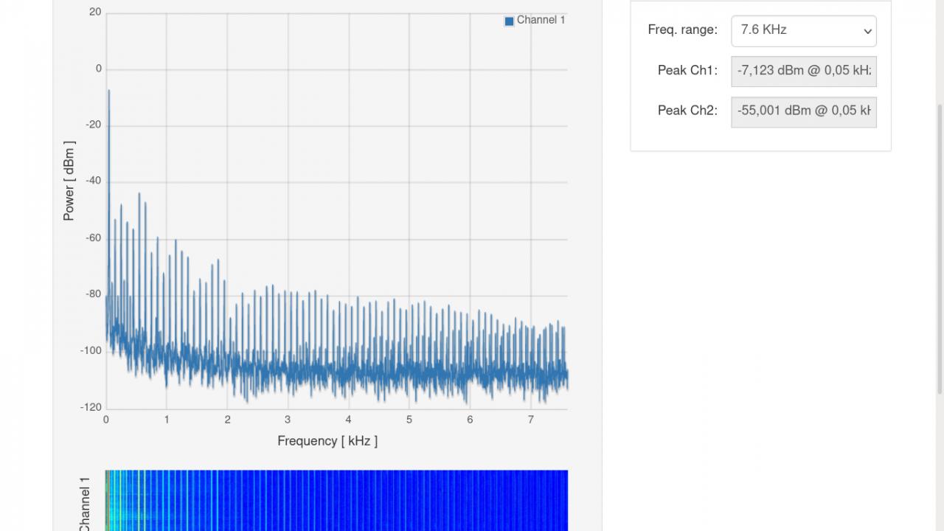Open the Freq. range dropdown
Image resolution: width=944 pixels, height=531 pixels.
pos(804,31)
